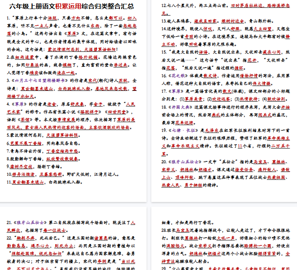Click the underlined word "奇丽"

[190, 37]
